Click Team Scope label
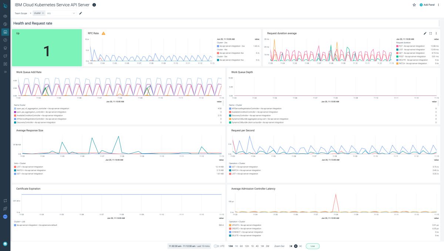The width and height of the screenshot is (444, 251). click(21, 13)
